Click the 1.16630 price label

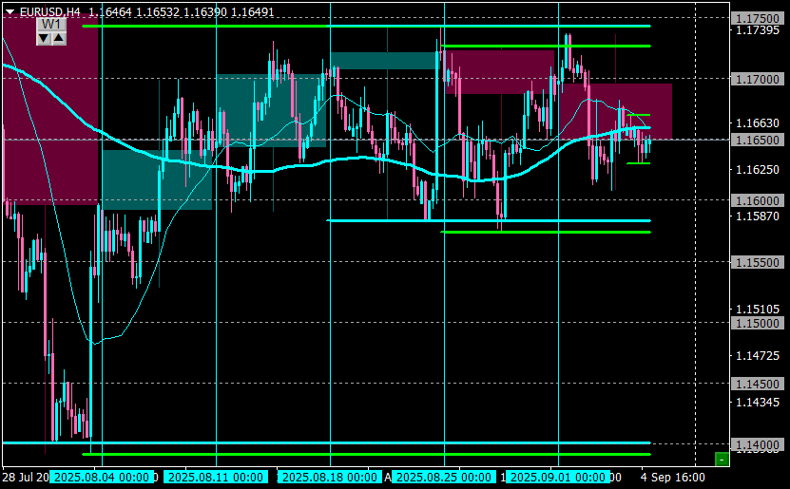[758, 122]
